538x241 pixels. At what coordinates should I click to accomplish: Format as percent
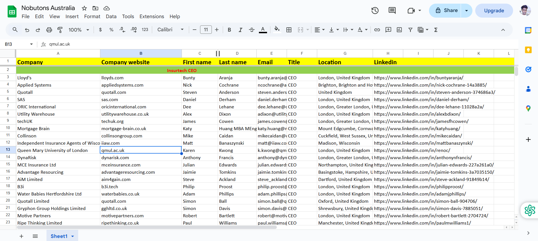tap(111, 30)
